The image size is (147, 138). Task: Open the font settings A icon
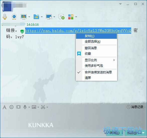click(x=5, y=107)
